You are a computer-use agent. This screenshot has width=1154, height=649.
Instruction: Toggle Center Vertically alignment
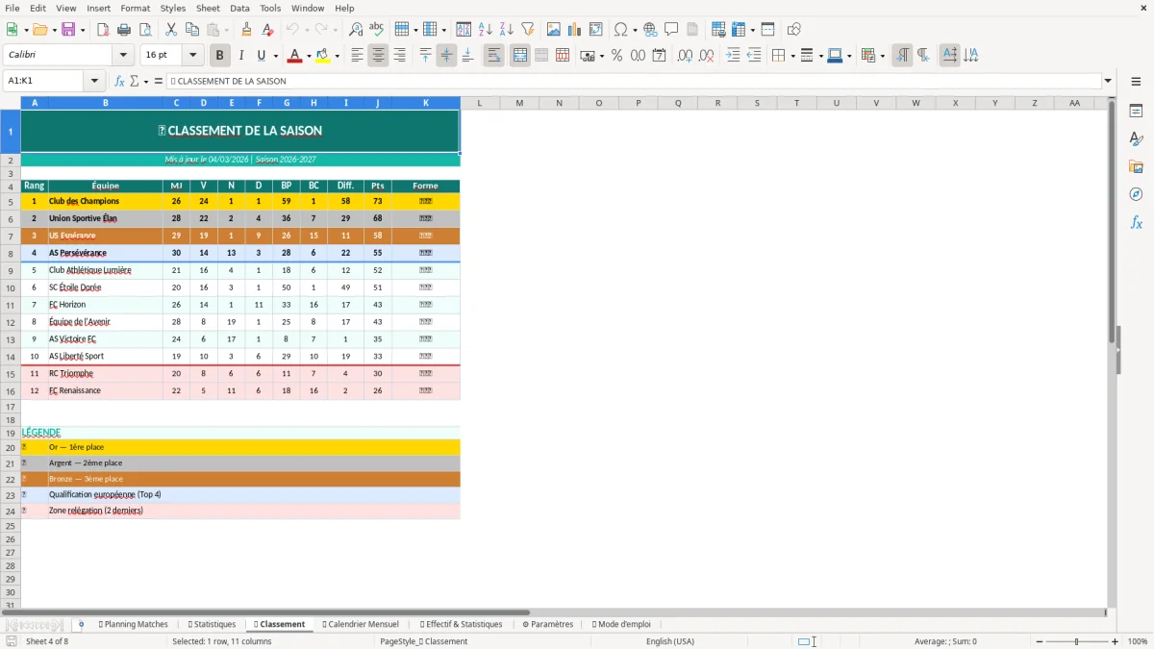click(446, 56)
